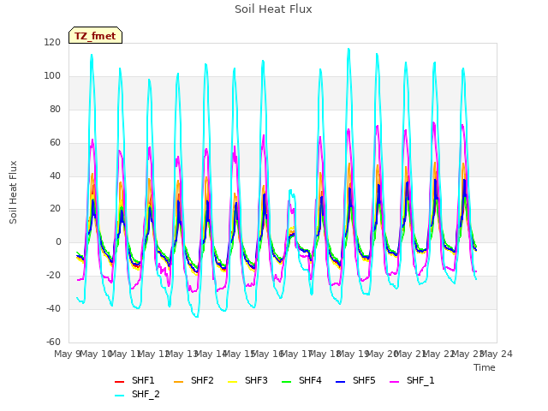
Task: Click the -60 y-axis tick label
Action: [x=53, y=342]
